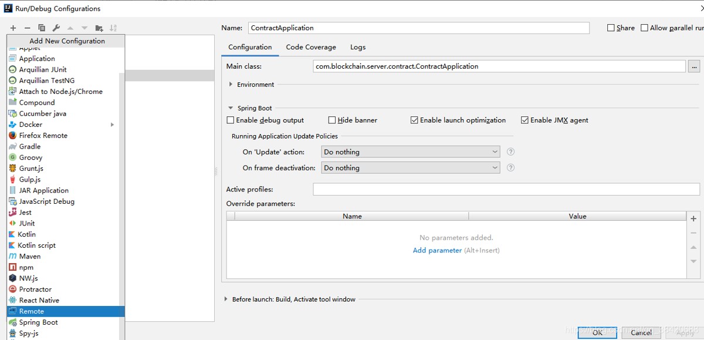704x340 pixels.
Task: Click the Active profiles input field
Action: click(506, 189)
